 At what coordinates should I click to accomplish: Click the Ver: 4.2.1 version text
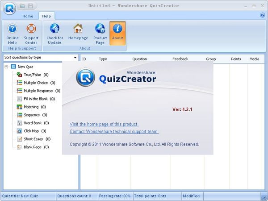[x=182, y=109]
